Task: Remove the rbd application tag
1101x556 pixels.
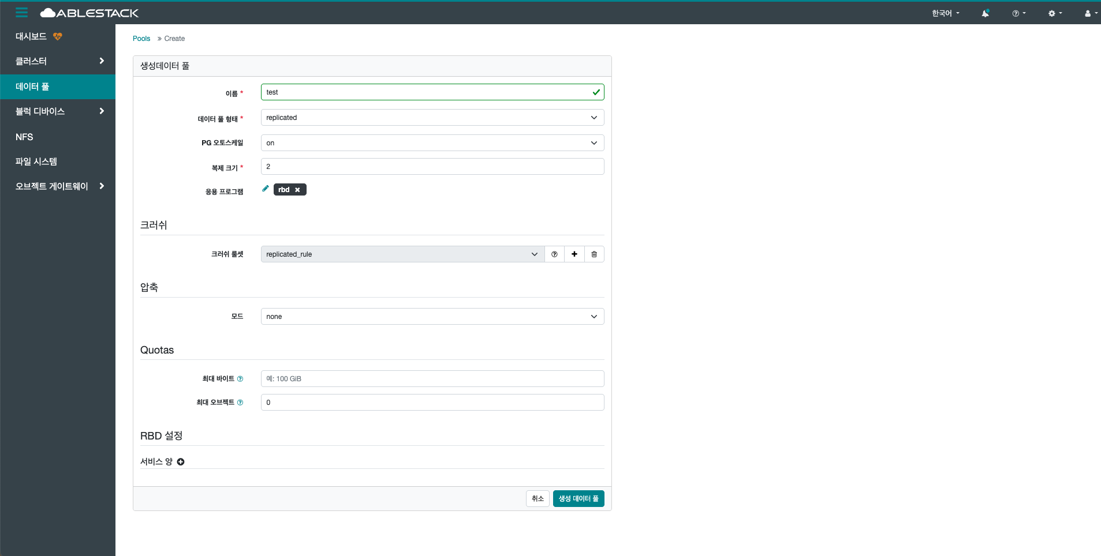Action: [297, 190]
